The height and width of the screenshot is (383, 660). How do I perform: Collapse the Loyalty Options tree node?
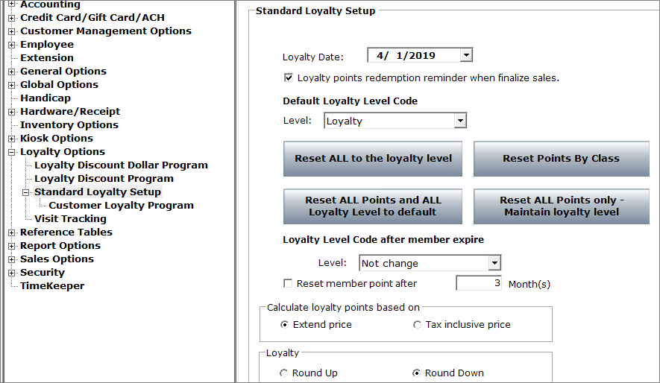click(12, 152)
